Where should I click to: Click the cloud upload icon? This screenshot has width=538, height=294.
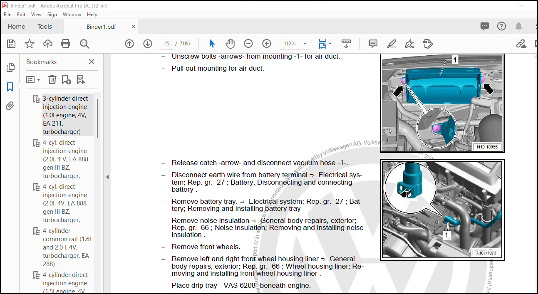click(48, 44)
